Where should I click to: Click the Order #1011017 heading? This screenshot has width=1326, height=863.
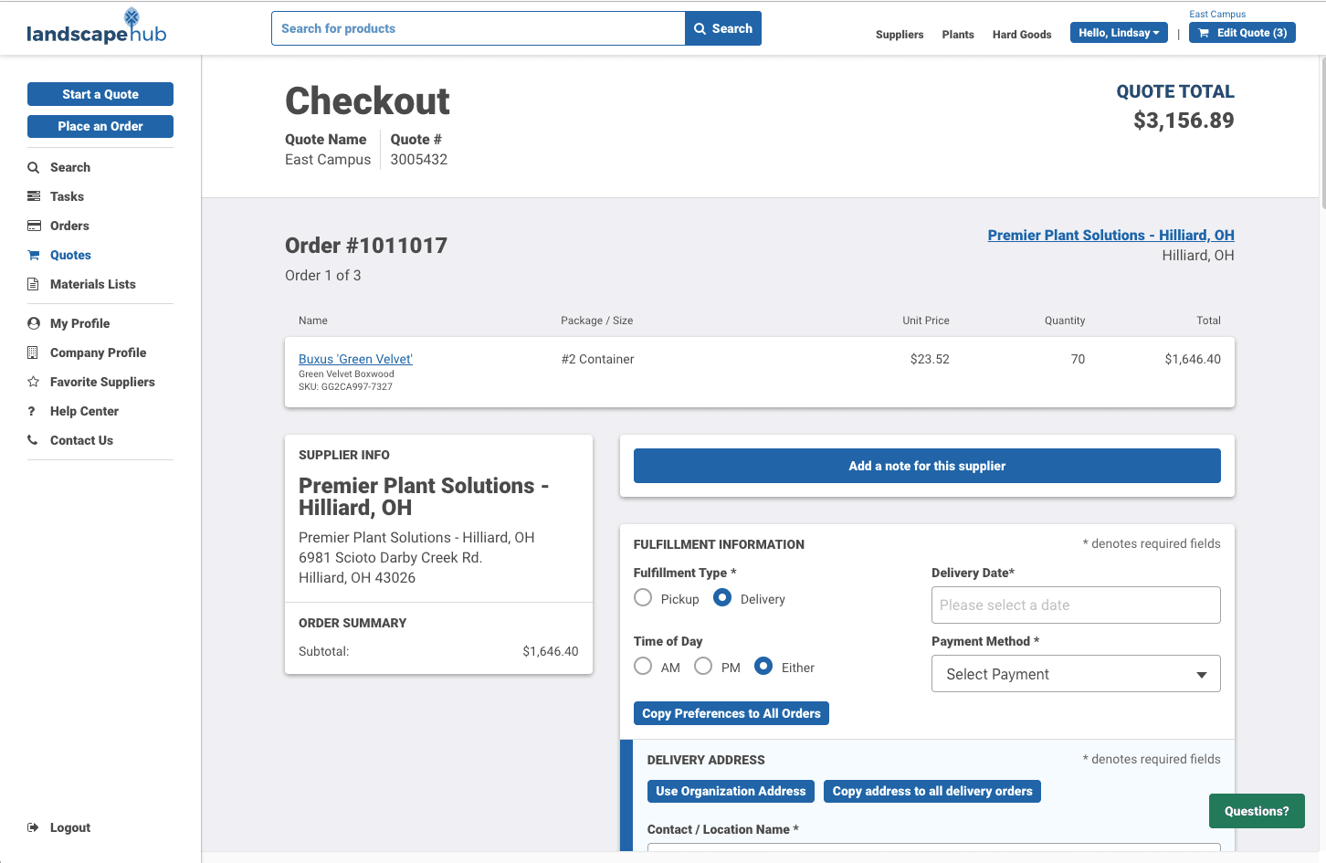click(366, 245)
